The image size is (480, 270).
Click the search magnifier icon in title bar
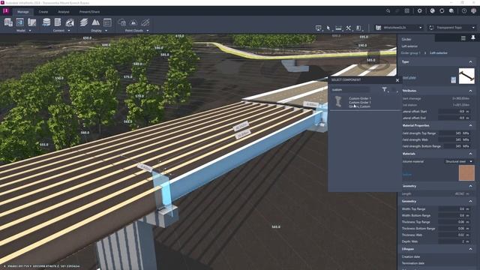[388, 10]
